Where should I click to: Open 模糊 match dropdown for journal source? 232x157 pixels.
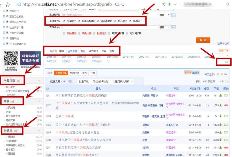pyautogui.click(x=165, y=15)
